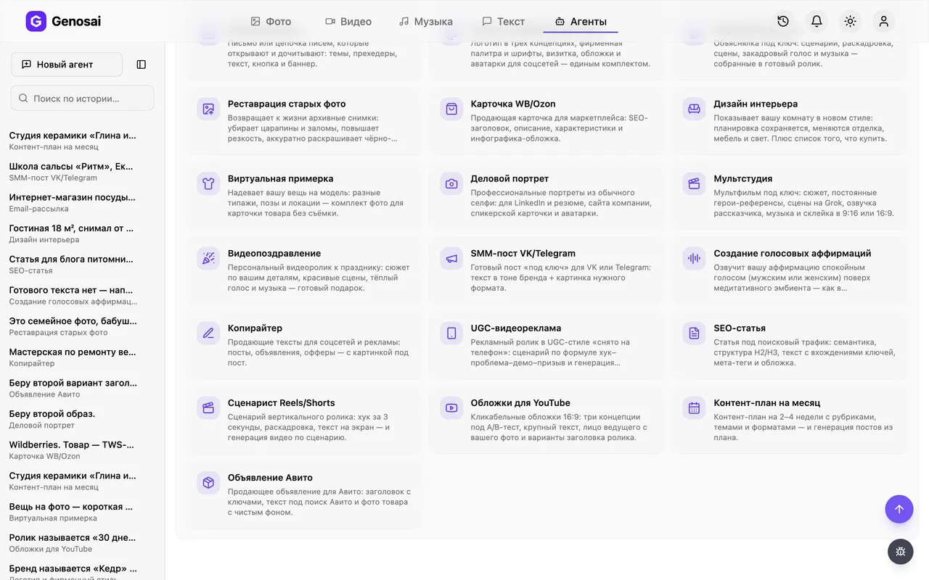Screen dimensions: 929x580
Task: Open the Контент-план на месяц agent title
Action: [x=767, y=402]
